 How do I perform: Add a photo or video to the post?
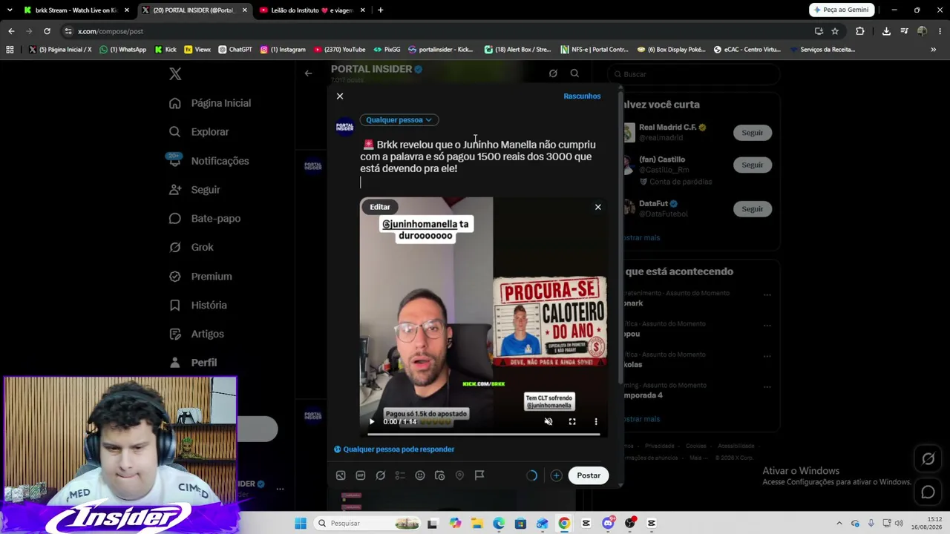click(341, 475)
